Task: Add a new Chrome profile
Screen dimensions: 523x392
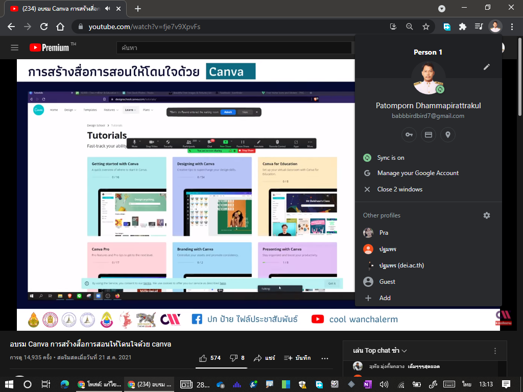Action: coord(429,298)
